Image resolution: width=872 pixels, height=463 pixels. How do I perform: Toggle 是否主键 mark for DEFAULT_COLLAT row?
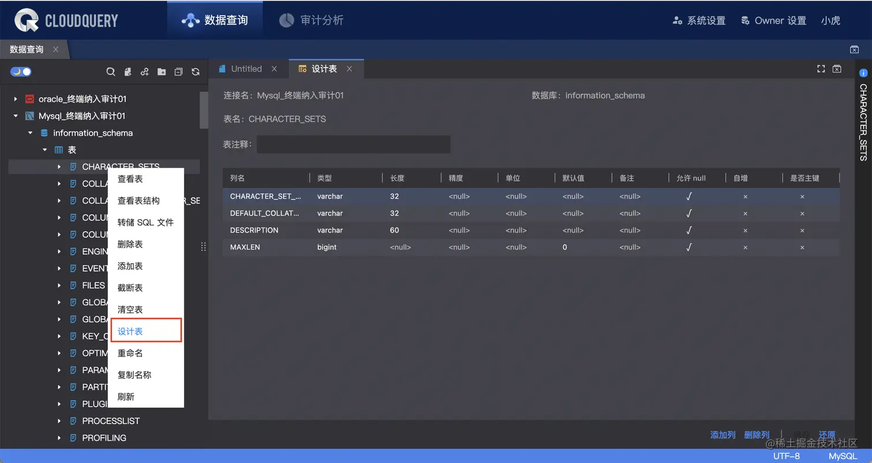[x=802, y=213]
